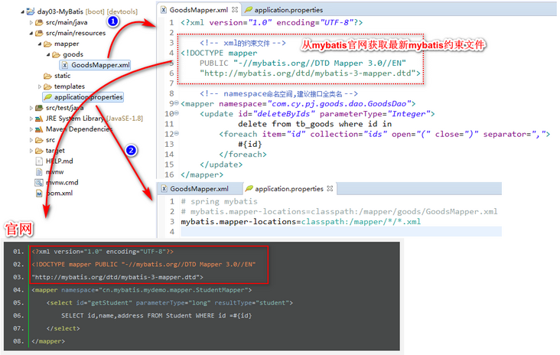Collapse the update element fold on line 10
Image resolution: width=560 pixels, height=355 pixels.
pyautogui.click(x=177, y=113)
